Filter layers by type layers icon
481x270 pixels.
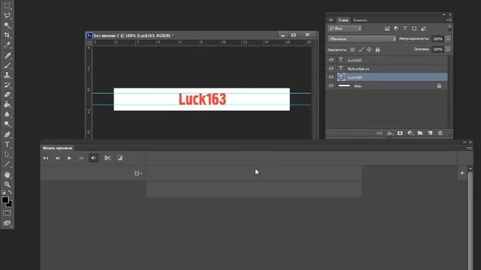click(405, 28)
